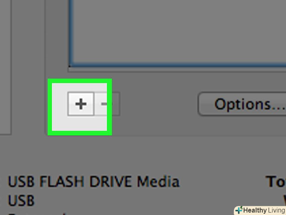Image resolution: width=286 pixels, height=215 pixels.
Task: Click the bottom-left corner of partition layout box
Action: (x=70, y=66)
